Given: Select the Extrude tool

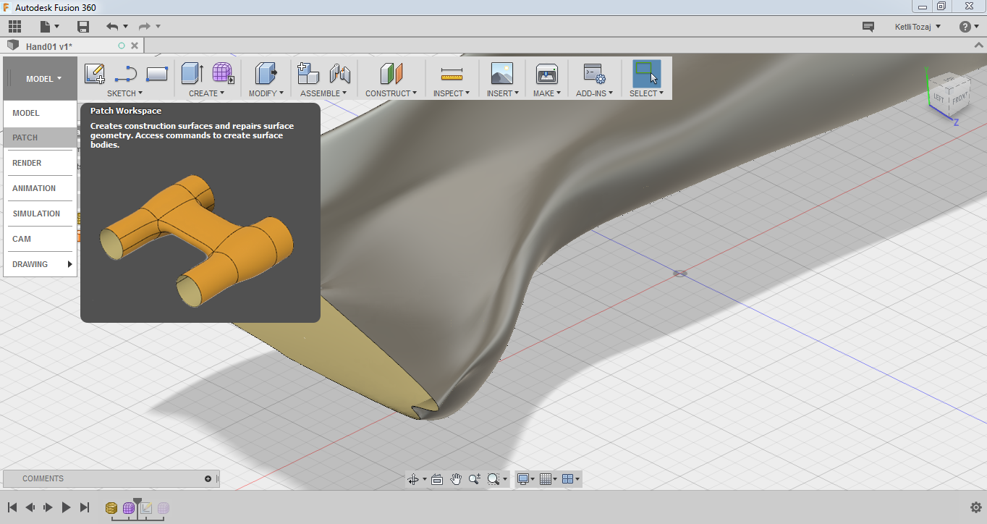Looking at the screenshot, I should (192, 74).
